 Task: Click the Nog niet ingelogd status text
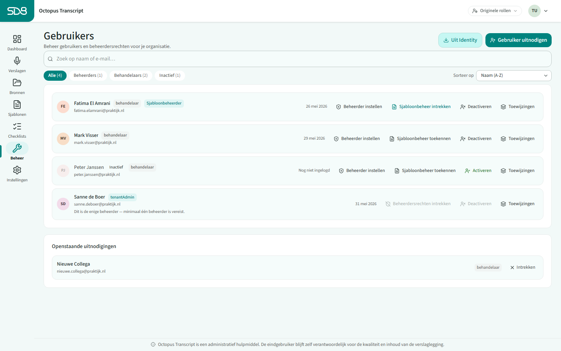click(x=314, y=170)
